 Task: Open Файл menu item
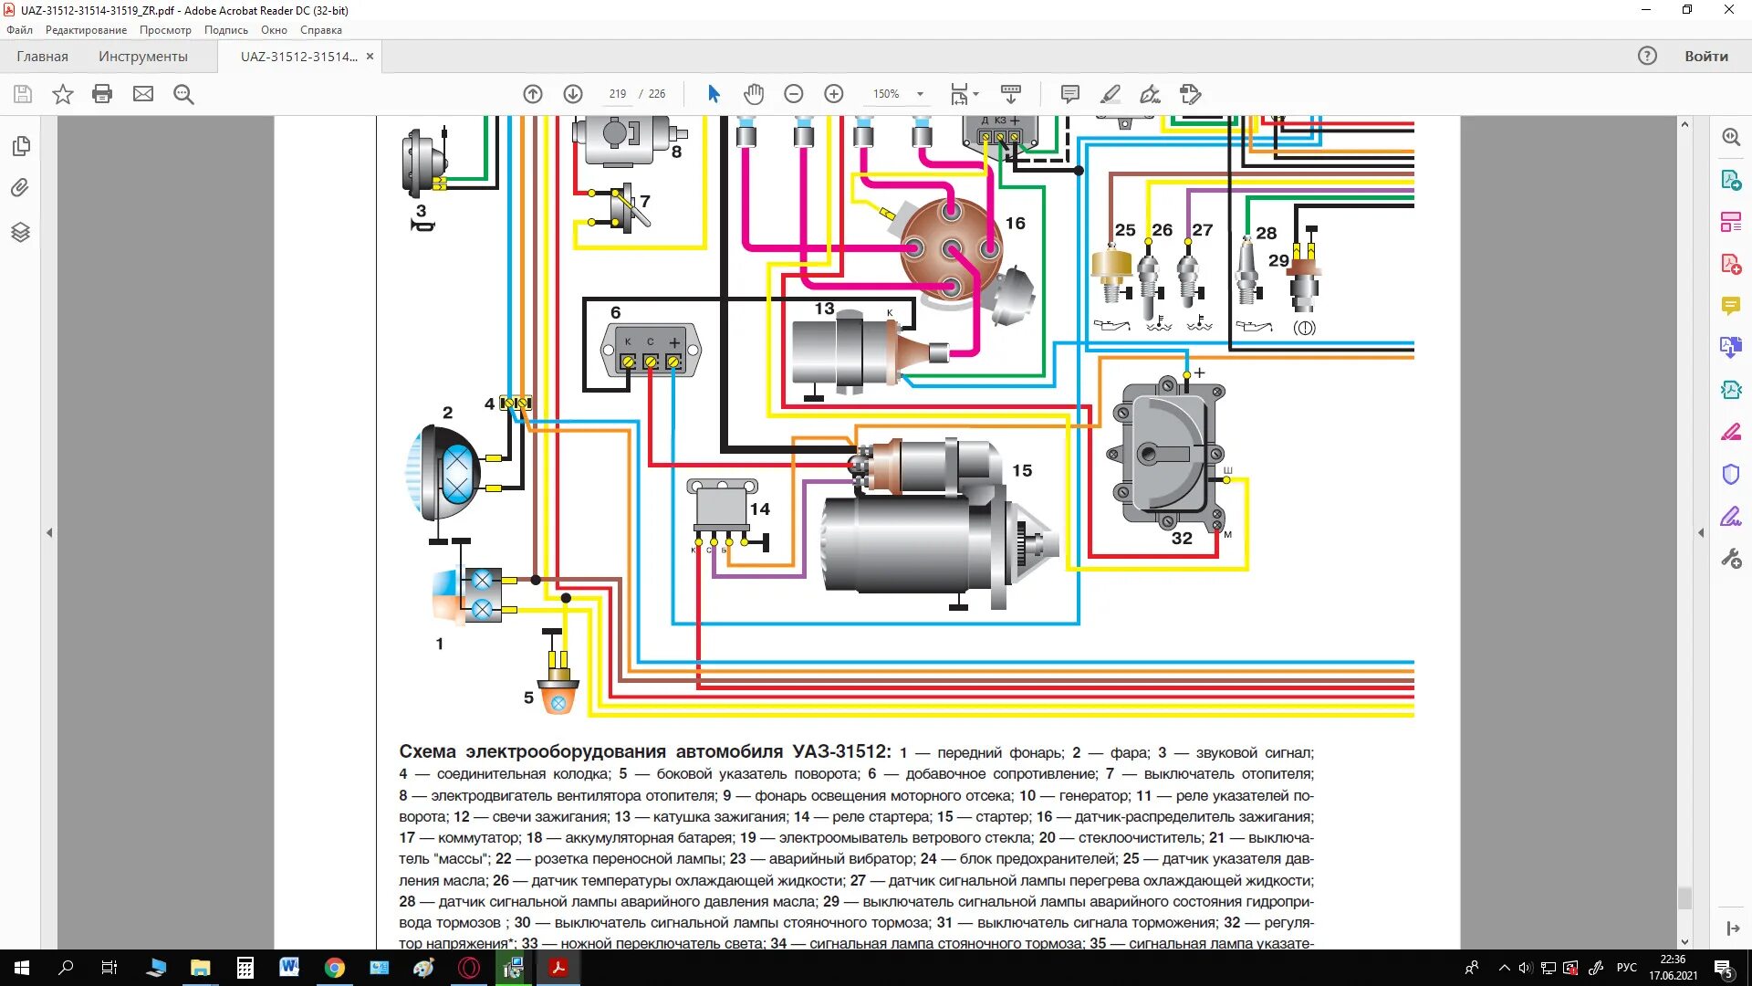tap(19, 29)
